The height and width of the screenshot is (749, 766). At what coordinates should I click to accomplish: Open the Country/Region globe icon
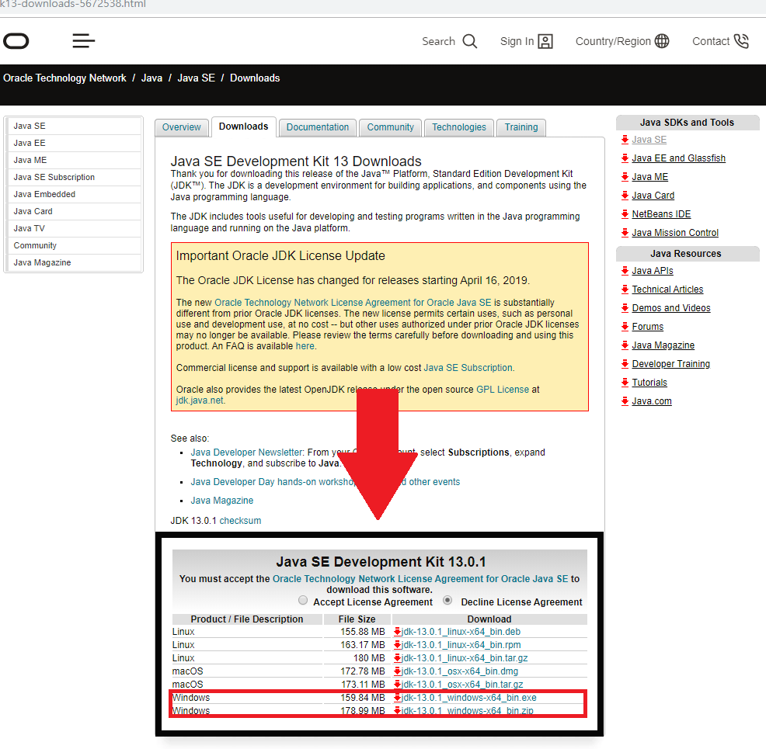(662, 41)
